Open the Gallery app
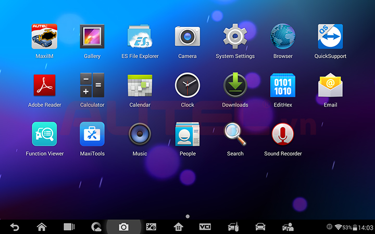The image size is (375, 234). (92, 36)
